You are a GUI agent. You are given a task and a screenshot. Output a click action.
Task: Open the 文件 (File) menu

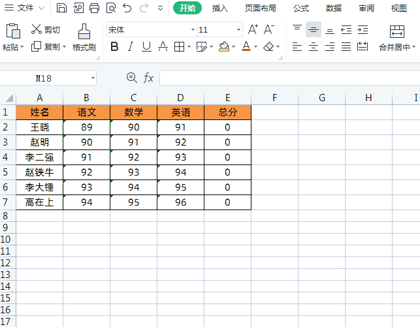coord(24,8)
